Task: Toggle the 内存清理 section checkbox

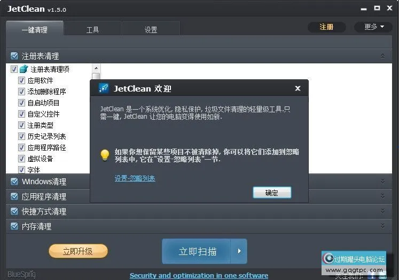Action: tap(14, 226)
